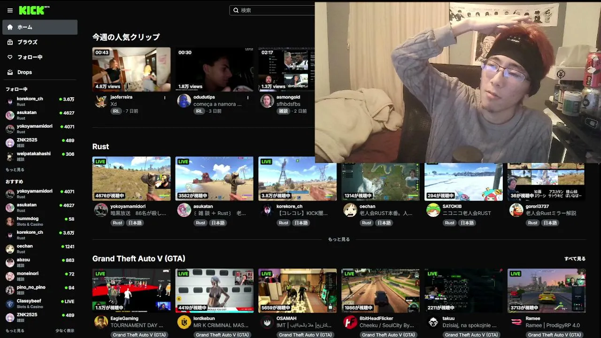This screenshot has width=601, height=338.
Task: Watch asukatan Rust stream thumbnail
Action: pyautogui.click(x=215, y=179)
